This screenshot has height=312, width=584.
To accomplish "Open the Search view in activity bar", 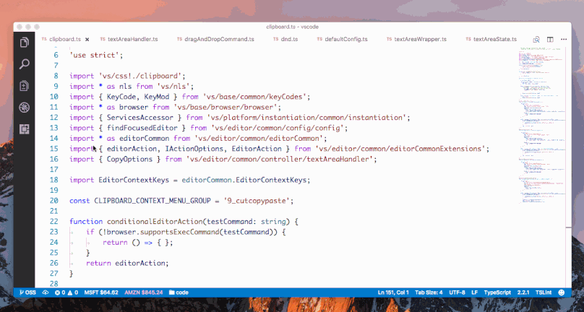I will click(x=24, y=64).
